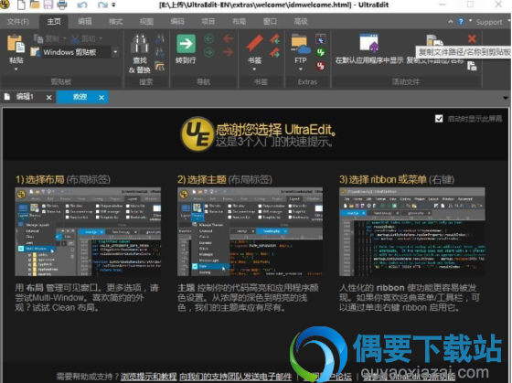Expand the Paste (粘贴) dropdown arrow
512x383 pixels.
pos(16,69)
